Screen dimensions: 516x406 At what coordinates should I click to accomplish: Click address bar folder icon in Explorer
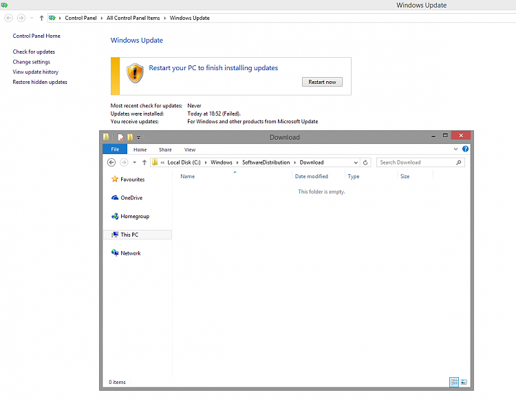tap(155, 162)
